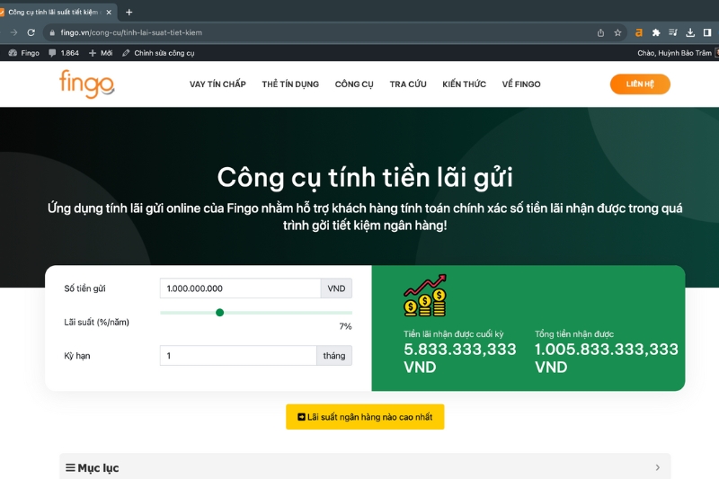
Task: Click the Mục lục list icon
Action: [x=70, y=467]
